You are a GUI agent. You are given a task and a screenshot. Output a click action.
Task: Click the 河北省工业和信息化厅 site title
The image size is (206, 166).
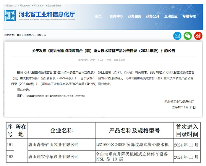tap(47, 14)
